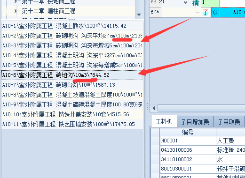The image size is (245, 178).
Task: Select item A10-6 砖地沟
Action: [72, 75]
